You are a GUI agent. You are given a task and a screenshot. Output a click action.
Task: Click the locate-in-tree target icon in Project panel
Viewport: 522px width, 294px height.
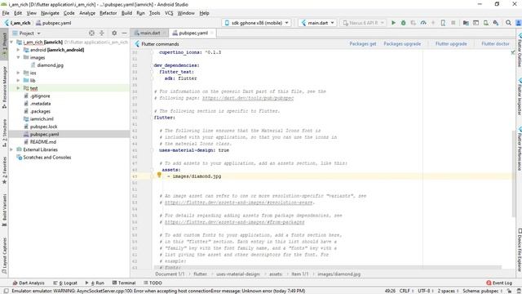tap(91, 33)
